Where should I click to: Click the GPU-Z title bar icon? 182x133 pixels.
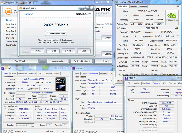[x=116, y=2]
